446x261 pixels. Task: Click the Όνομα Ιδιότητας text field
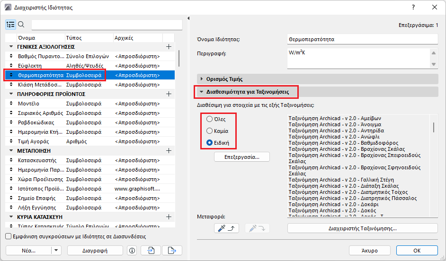click(x=362, y=39)
